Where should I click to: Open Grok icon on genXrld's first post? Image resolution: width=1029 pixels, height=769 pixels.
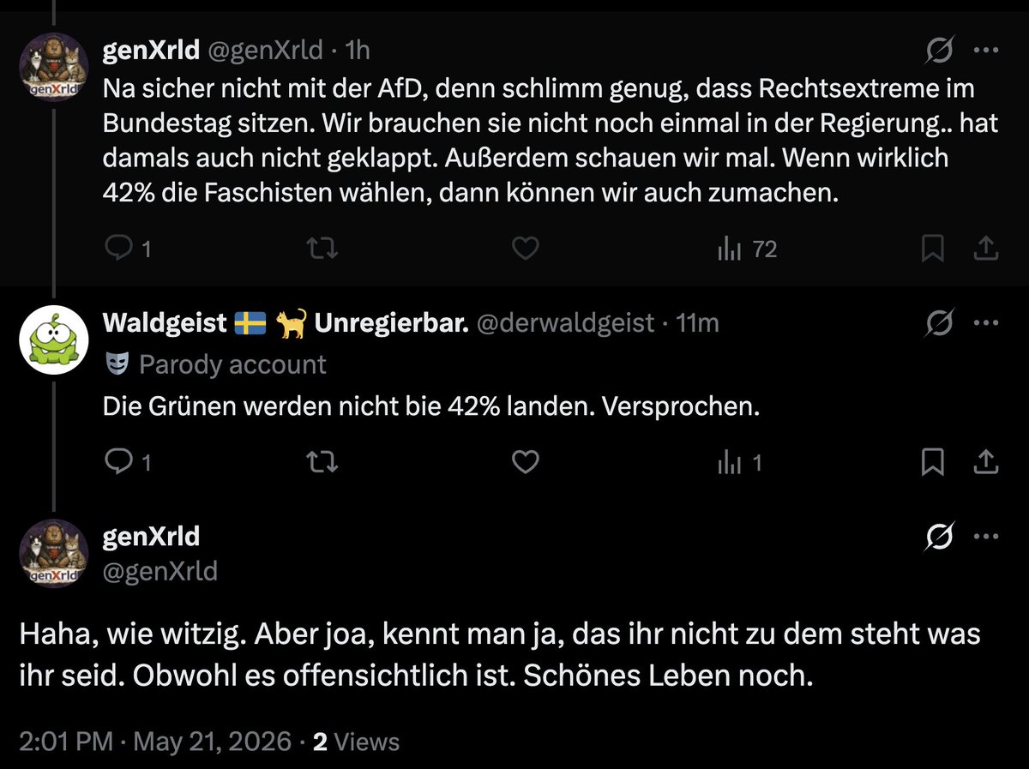[940, 51]
